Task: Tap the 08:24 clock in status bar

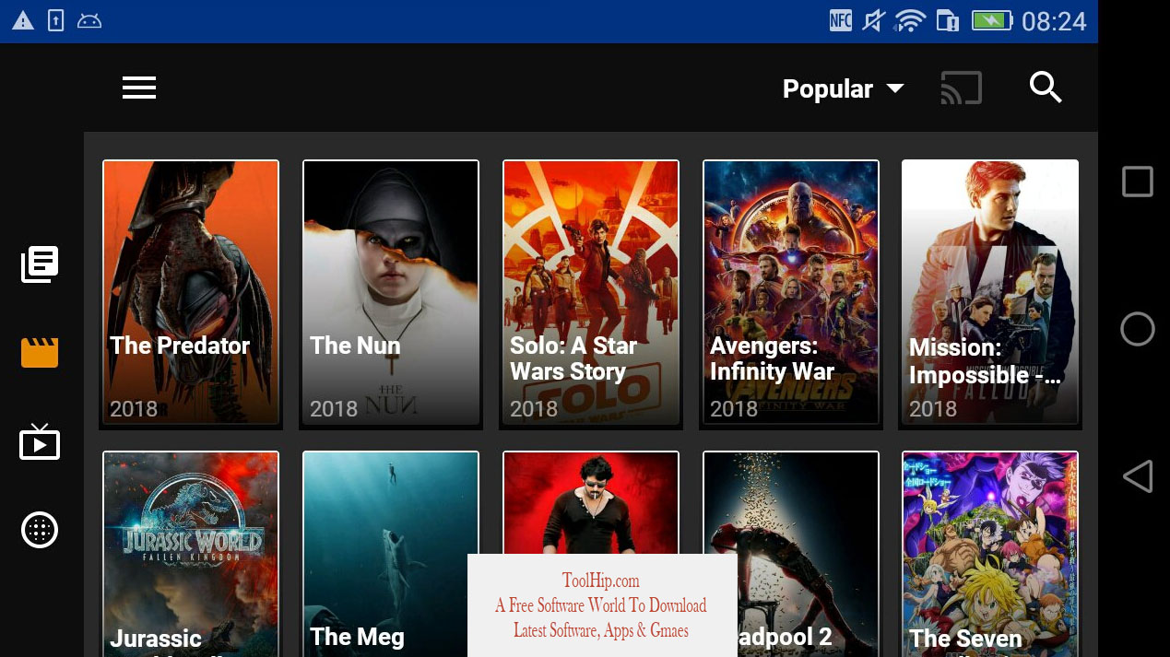Action: pos(1054,21)
